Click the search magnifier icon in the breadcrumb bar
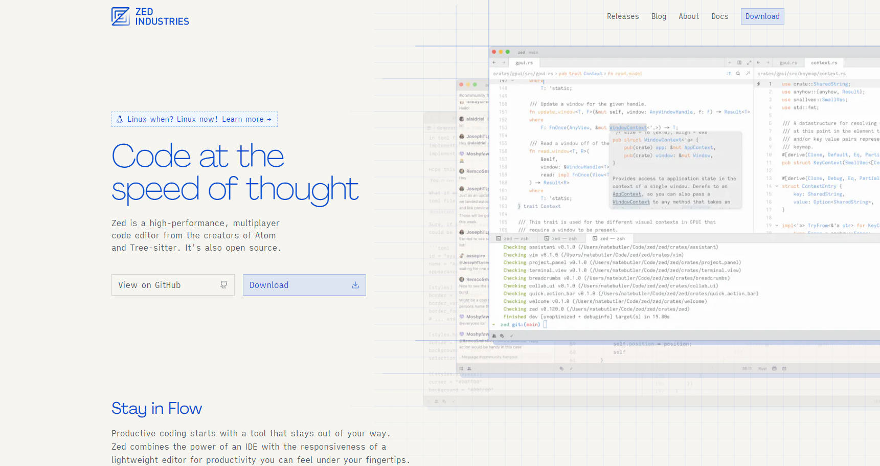Viewport: 880px width, 466px height. (x=738, y=74)
